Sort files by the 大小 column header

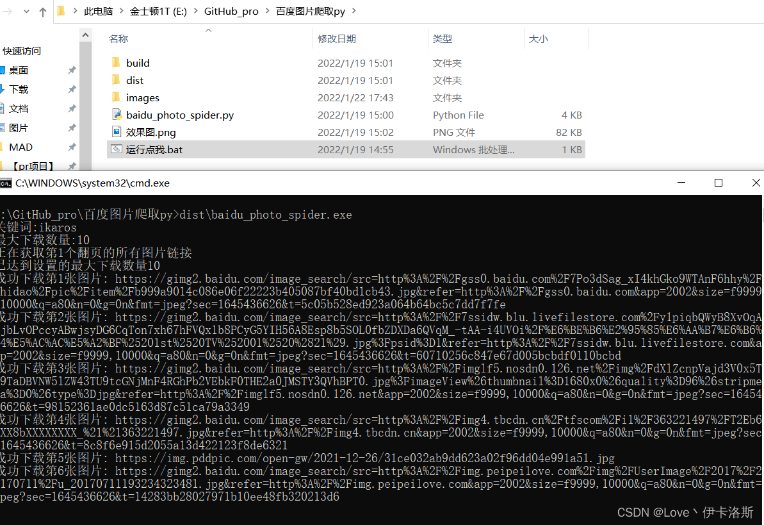(x=539, y=38)
